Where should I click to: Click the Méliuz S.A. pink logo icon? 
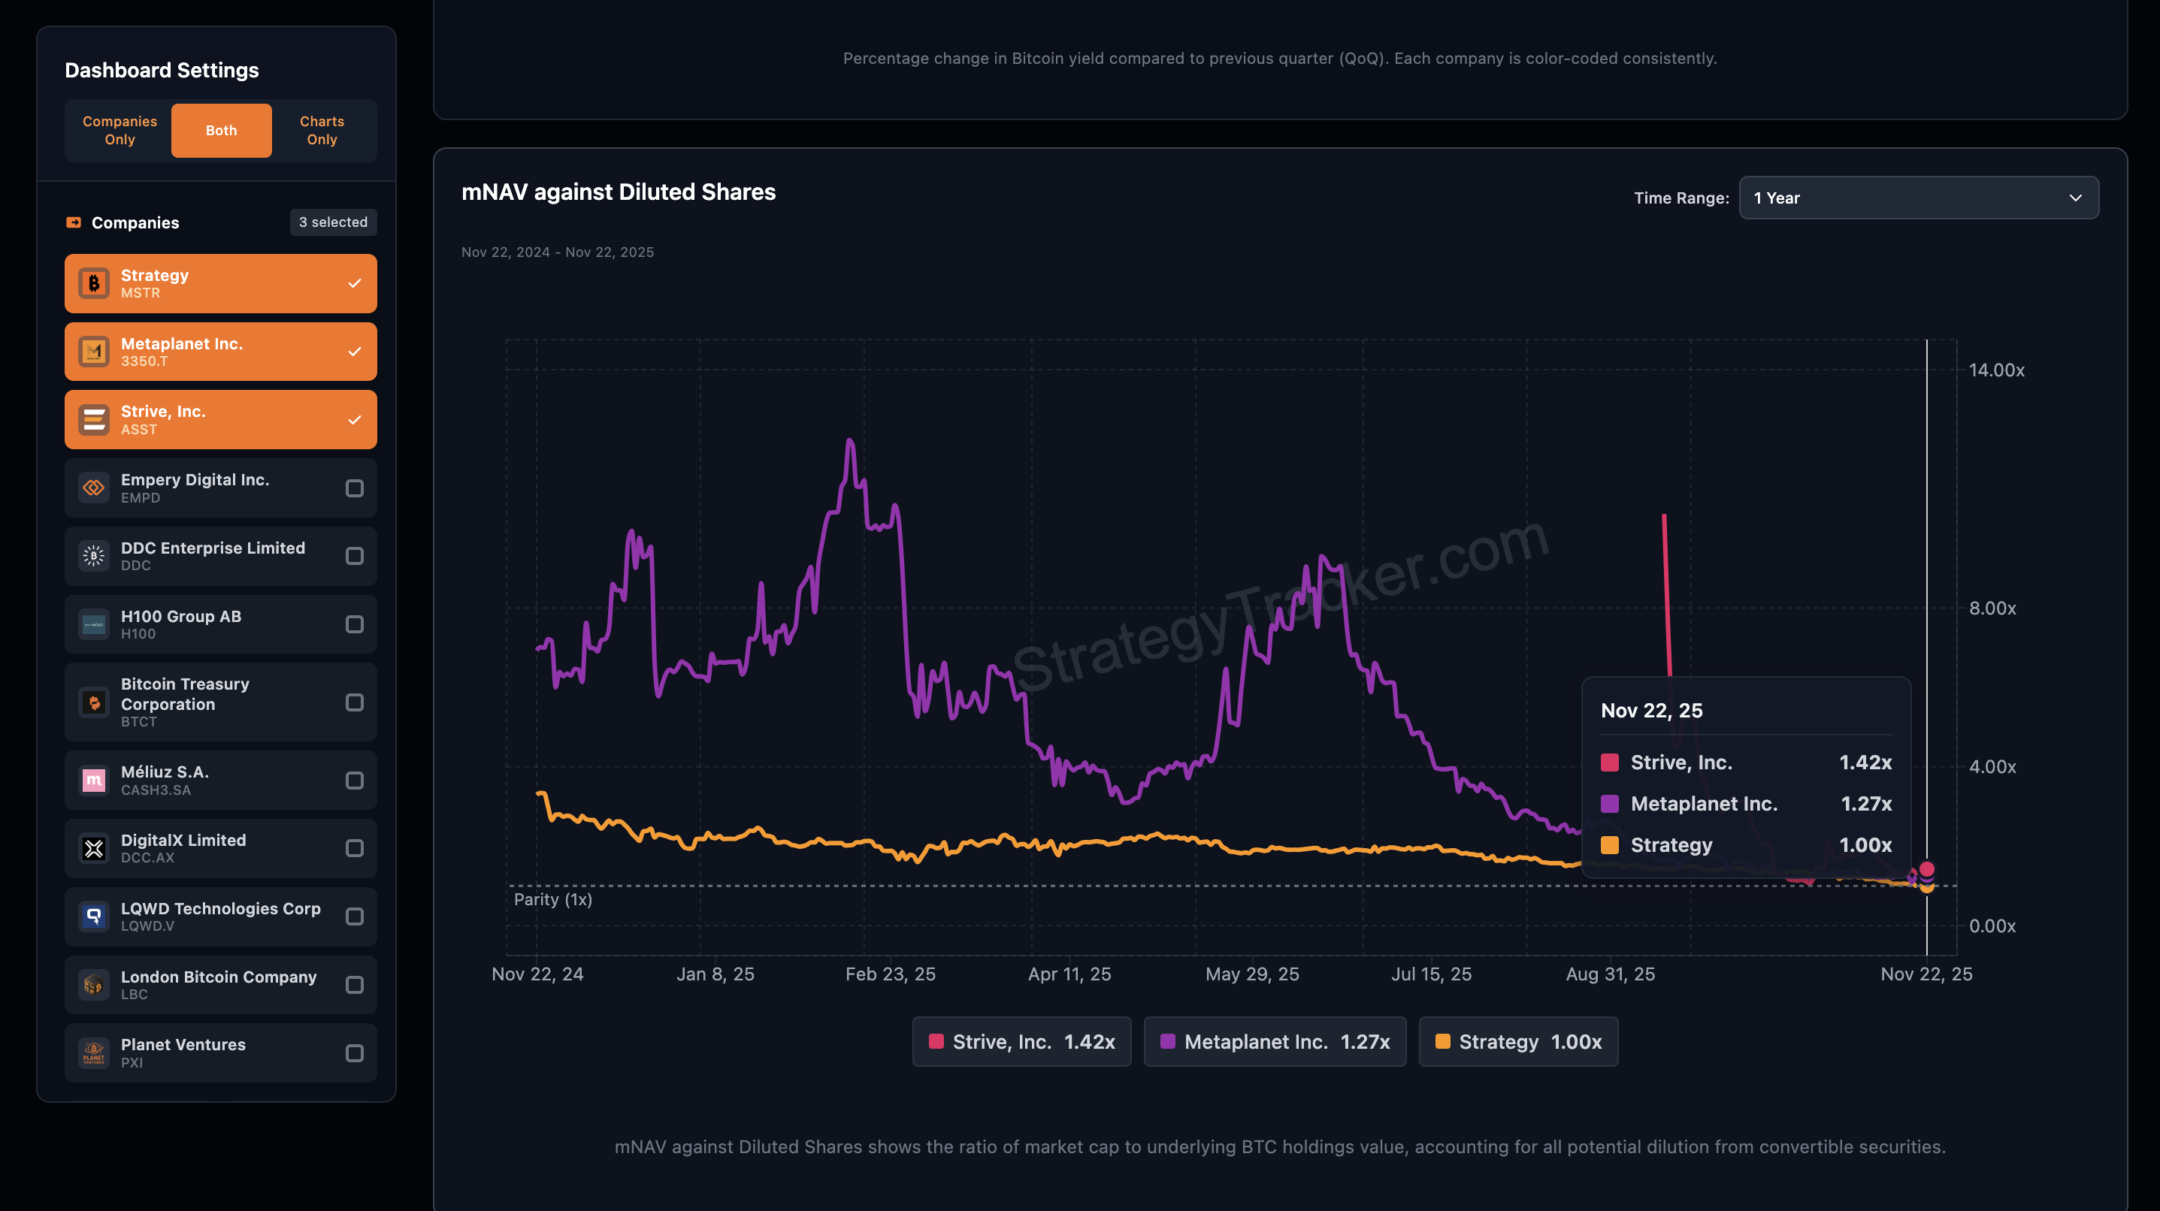pyautogui.click(x=94, y=781)
